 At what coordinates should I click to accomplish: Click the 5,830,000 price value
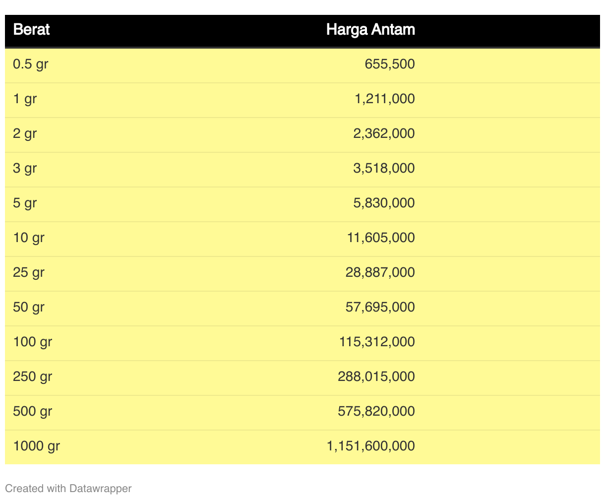coord(384,203)
